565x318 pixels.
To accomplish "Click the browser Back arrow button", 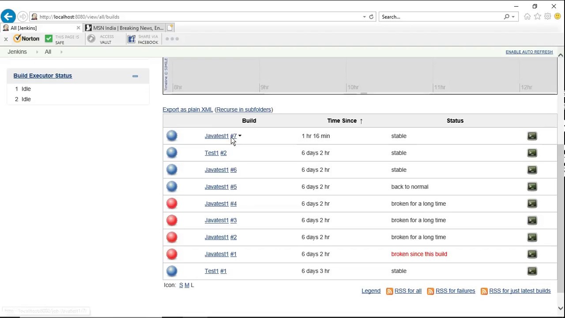I will tap(8, 17).
